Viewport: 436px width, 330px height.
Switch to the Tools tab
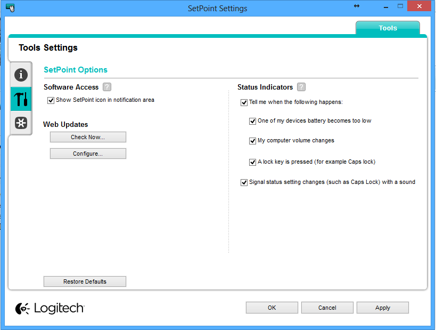pos(388,28)
